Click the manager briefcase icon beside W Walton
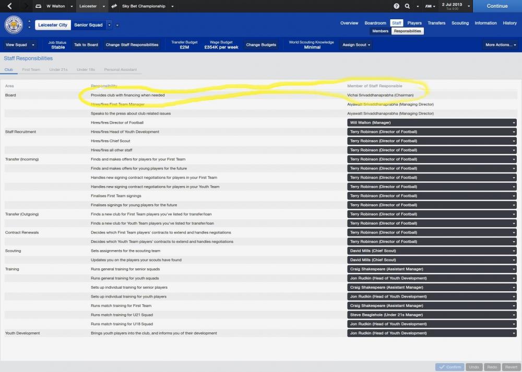The width and height of the screenshot is (522, 372). [40, 6]
